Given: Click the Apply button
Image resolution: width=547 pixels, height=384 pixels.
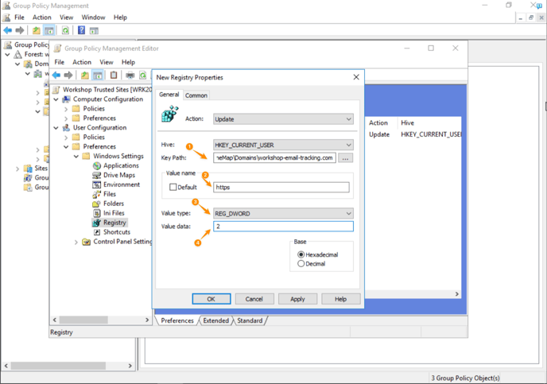Looking at the screenshot, I should [x=297, y=299].
